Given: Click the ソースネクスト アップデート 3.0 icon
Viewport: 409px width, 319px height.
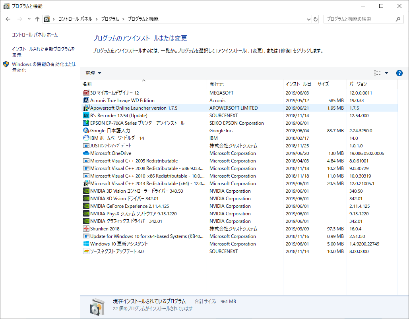Looking at the screenshot, I should tap(86, 251).
